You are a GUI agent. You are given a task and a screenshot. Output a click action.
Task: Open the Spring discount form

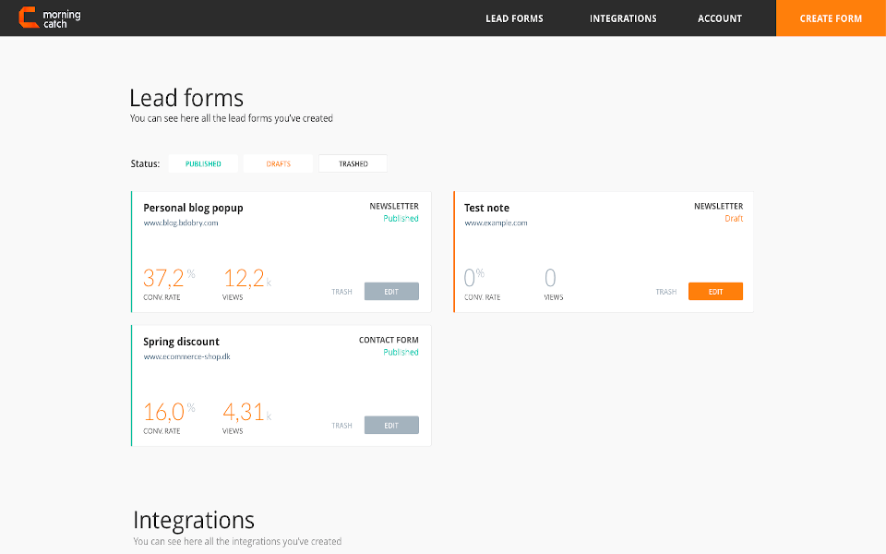182,342
